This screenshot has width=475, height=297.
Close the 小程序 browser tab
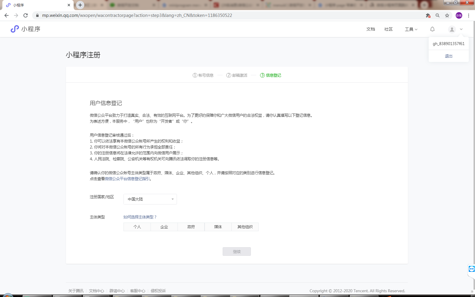(69, 5)
